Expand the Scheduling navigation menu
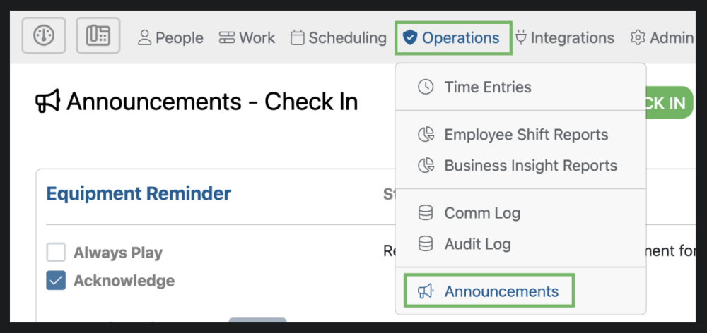The width and height of the screenshot is (707, 333). click(339, 38)
